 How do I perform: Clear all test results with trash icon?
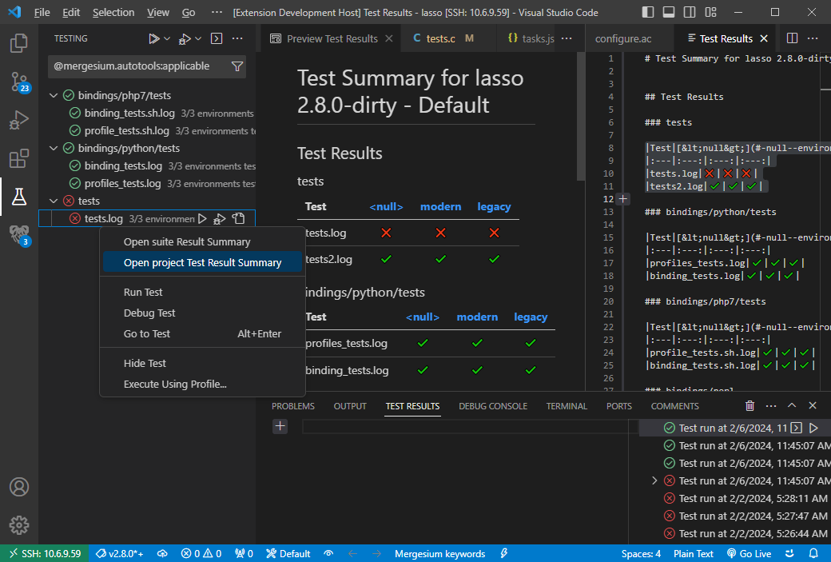coord(749,406)
